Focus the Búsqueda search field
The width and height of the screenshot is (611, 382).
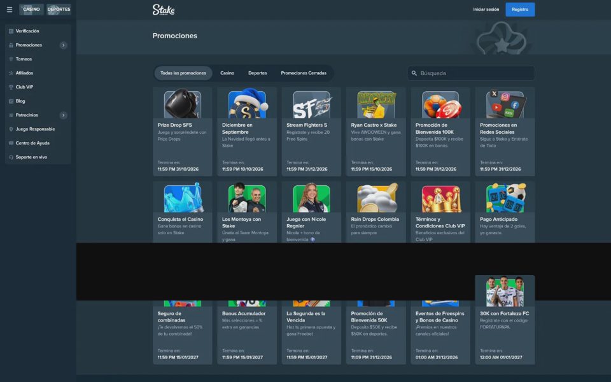point(471,73)
